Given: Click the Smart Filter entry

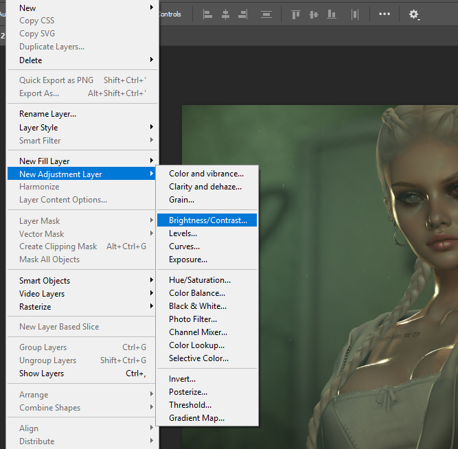Looking at the screenshot, I should [x=82, y=141].
